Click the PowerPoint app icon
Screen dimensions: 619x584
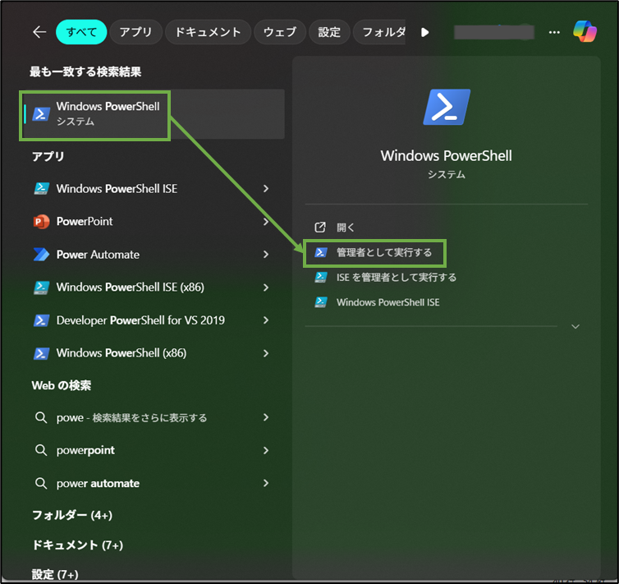(x=41, y=222)
